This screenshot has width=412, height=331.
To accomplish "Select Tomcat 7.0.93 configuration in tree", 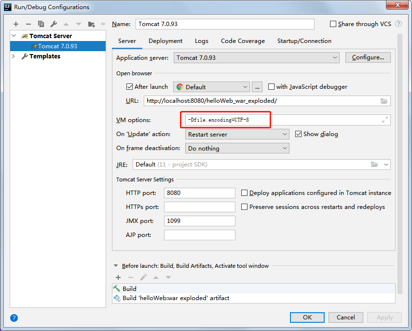I will [x=58, y=46].
